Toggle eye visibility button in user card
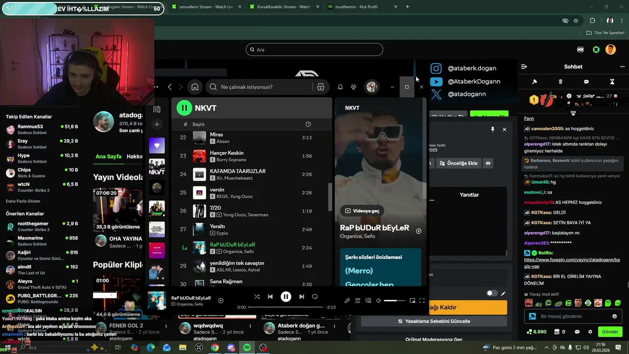The height and width of the screenshot is (354, 629). (x=488, y=163)
